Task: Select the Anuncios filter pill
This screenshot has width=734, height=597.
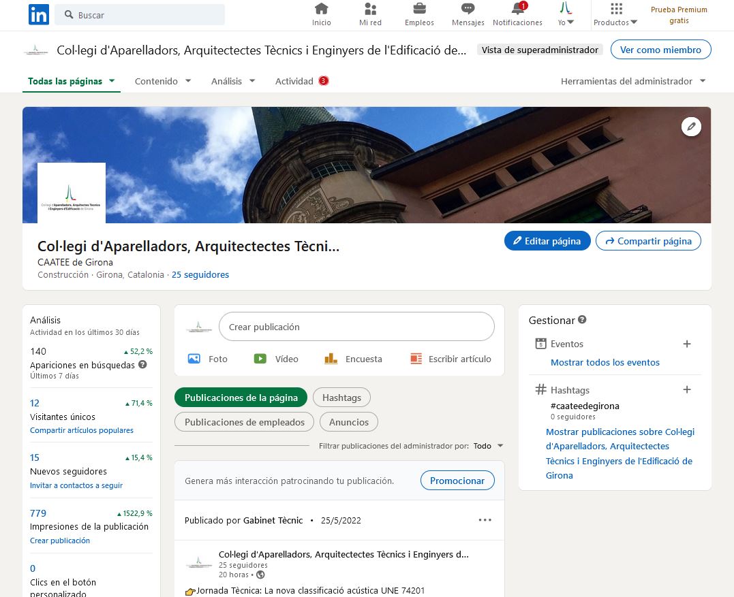Action: tap(349, 422)
